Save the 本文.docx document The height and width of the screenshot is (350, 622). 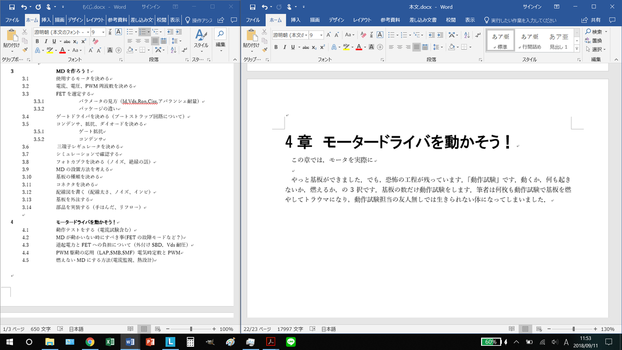pyautogui.click(x=252, y=7)
